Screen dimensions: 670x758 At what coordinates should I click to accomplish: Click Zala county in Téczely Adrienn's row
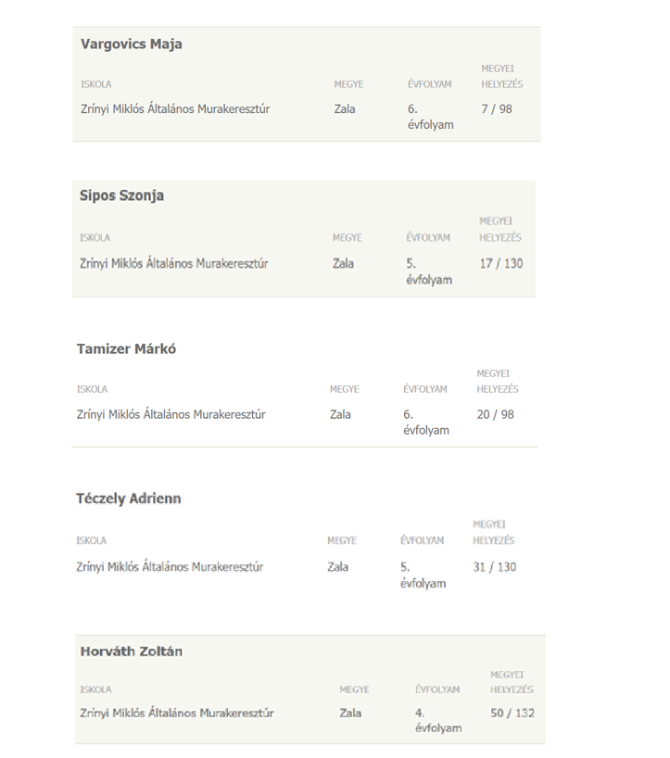tap(338, 566)
